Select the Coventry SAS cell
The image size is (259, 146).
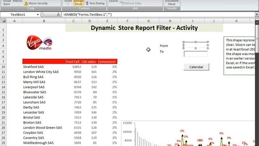pos(44,138)
